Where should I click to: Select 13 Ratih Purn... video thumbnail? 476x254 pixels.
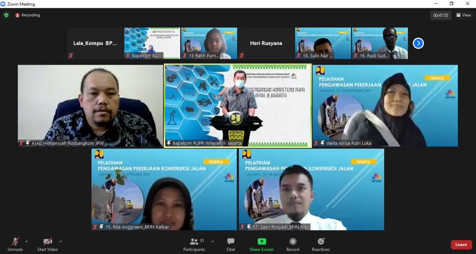tap(209, 43)
